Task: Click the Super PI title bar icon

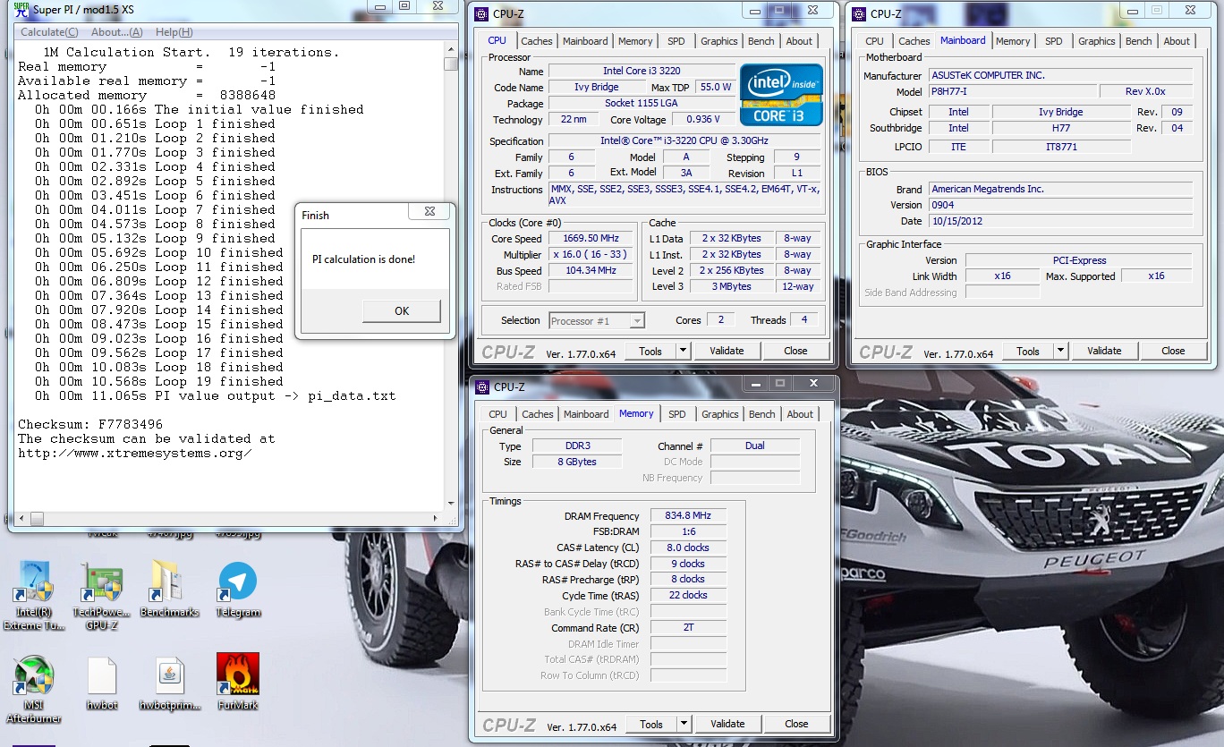Action: point(21,9)
